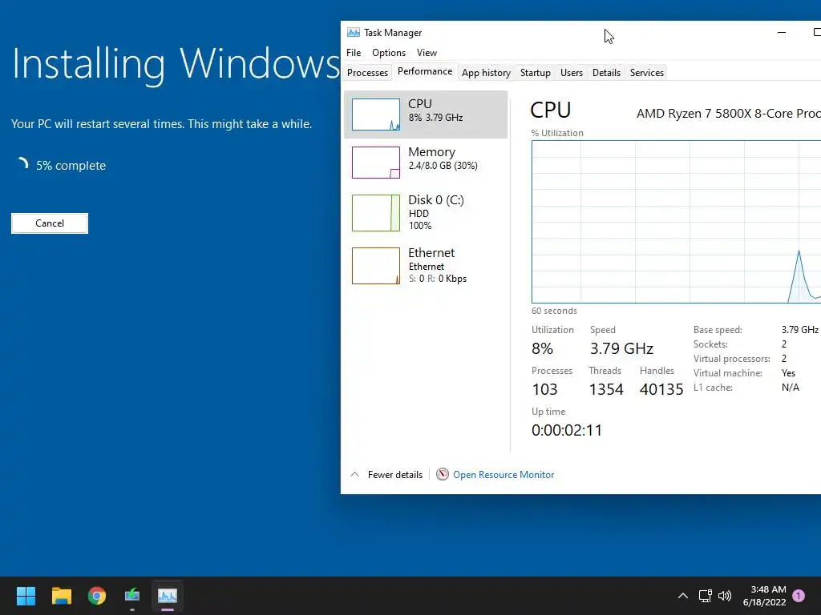This screenshot has height=615, width=821.
Task: Select the Memory graph thumbnail
Action: point(376,163)
